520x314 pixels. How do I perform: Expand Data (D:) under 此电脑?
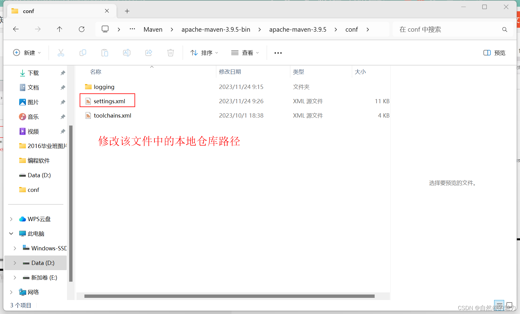click(x=15, y=263)
